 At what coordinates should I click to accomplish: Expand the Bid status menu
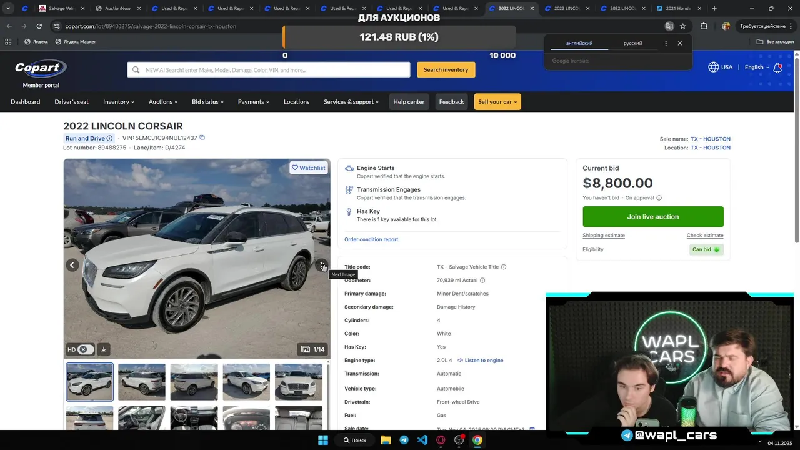click(x=207, y=102)
